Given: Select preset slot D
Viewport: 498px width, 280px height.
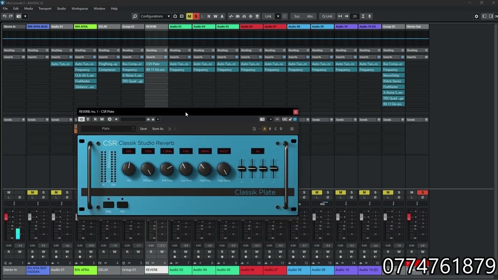Looking at the screenshot, I should click(281, 129).
